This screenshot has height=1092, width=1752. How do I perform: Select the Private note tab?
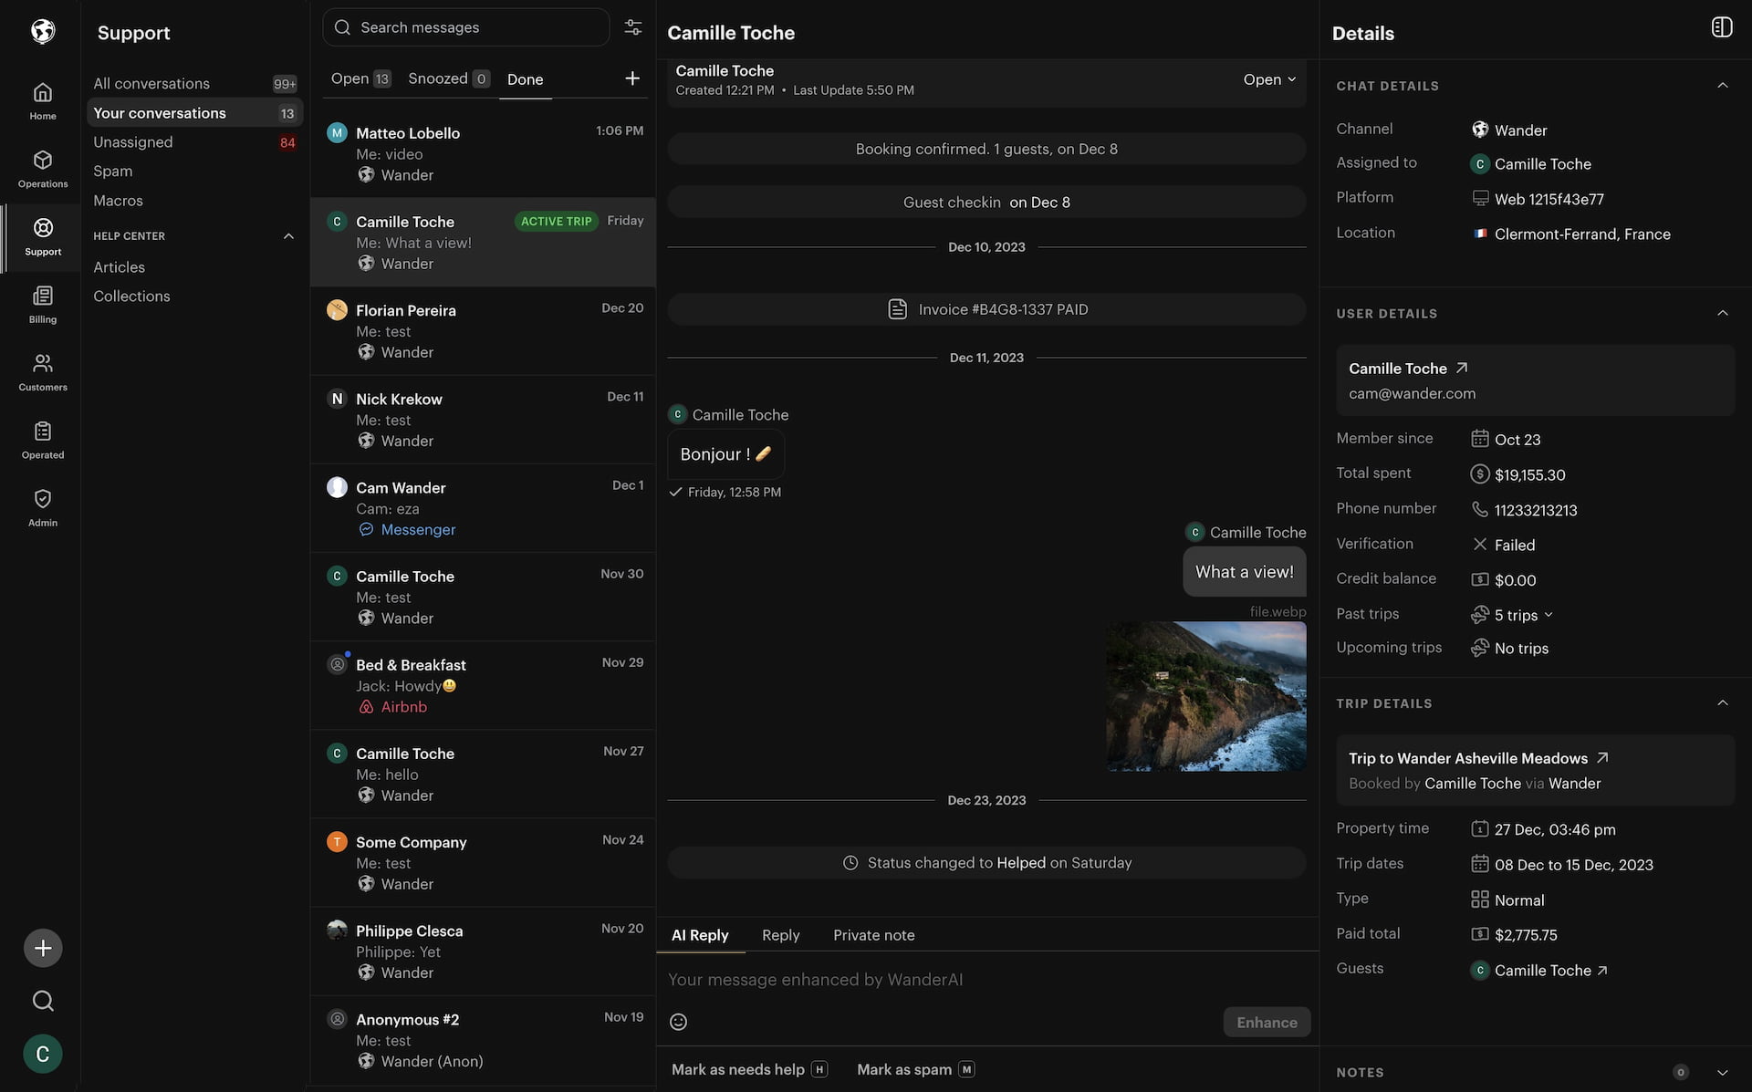[873, 935]
